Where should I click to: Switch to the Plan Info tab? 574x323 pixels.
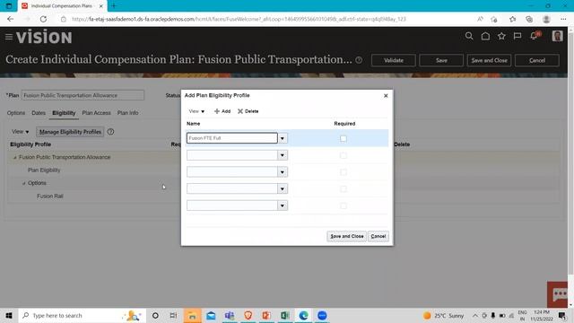coord(127,113)
